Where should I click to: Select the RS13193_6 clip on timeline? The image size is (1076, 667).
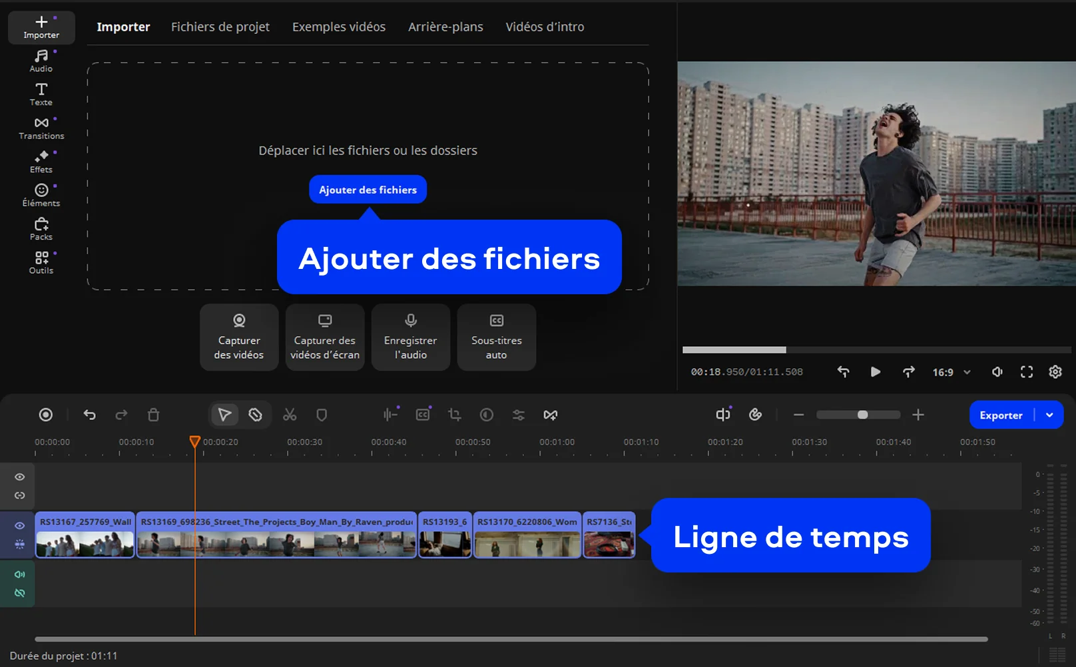445,535
